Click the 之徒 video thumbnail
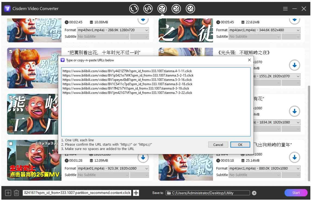This screenshot has width=312, height=201. [x=186, y=30]
